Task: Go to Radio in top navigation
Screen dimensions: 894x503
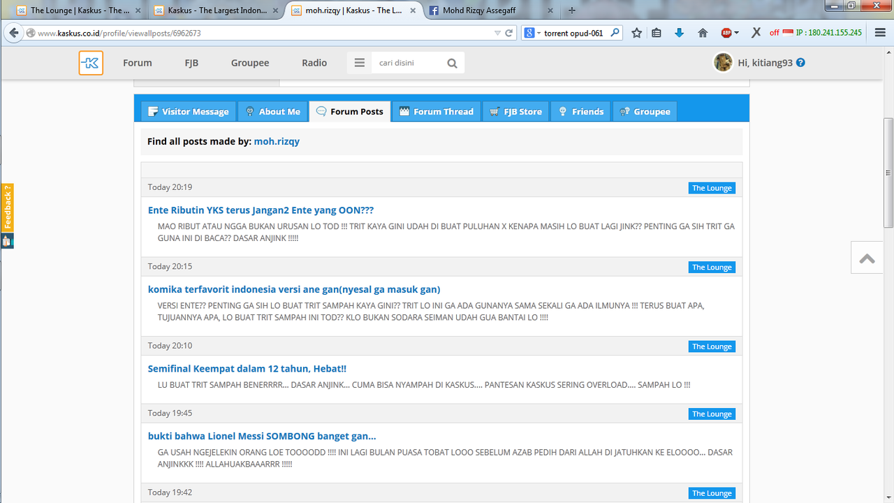Action: 314,63
